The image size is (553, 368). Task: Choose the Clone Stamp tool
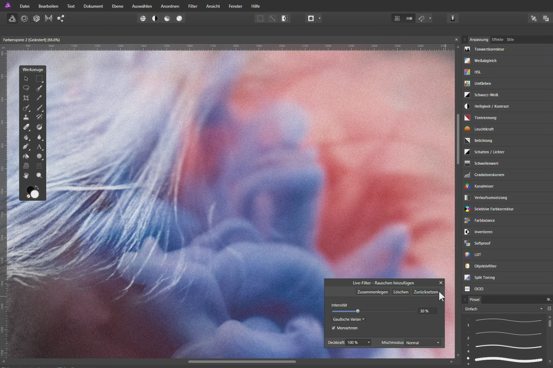[x=26, y=117]
